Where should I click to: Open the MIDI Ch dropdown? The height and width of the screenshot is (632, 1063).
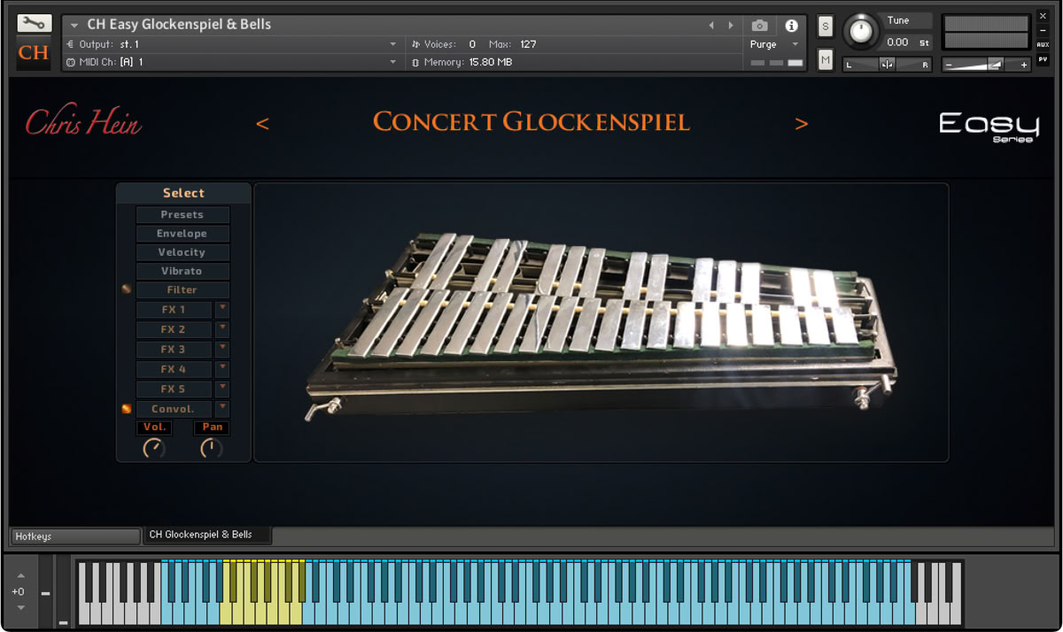[392, 62]
